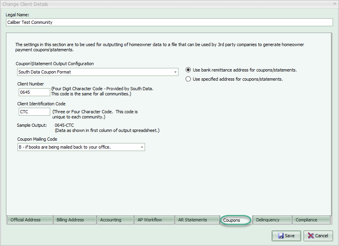Click the Legal Name text field
This screenshot has width=339, height=246.
169,22
